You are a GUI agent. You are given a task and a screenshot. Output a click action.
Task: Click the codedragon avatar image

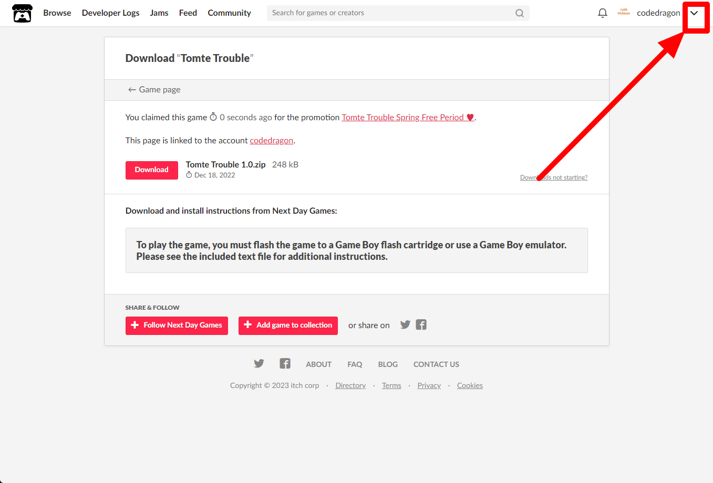pyautogui.click(x=624, y=13)
